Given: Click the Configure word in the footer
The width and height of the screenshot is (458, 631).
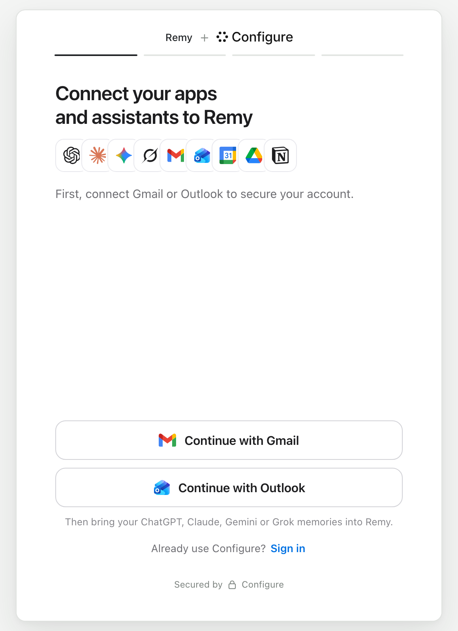Looking at the screenshot, I should point(263,584).
